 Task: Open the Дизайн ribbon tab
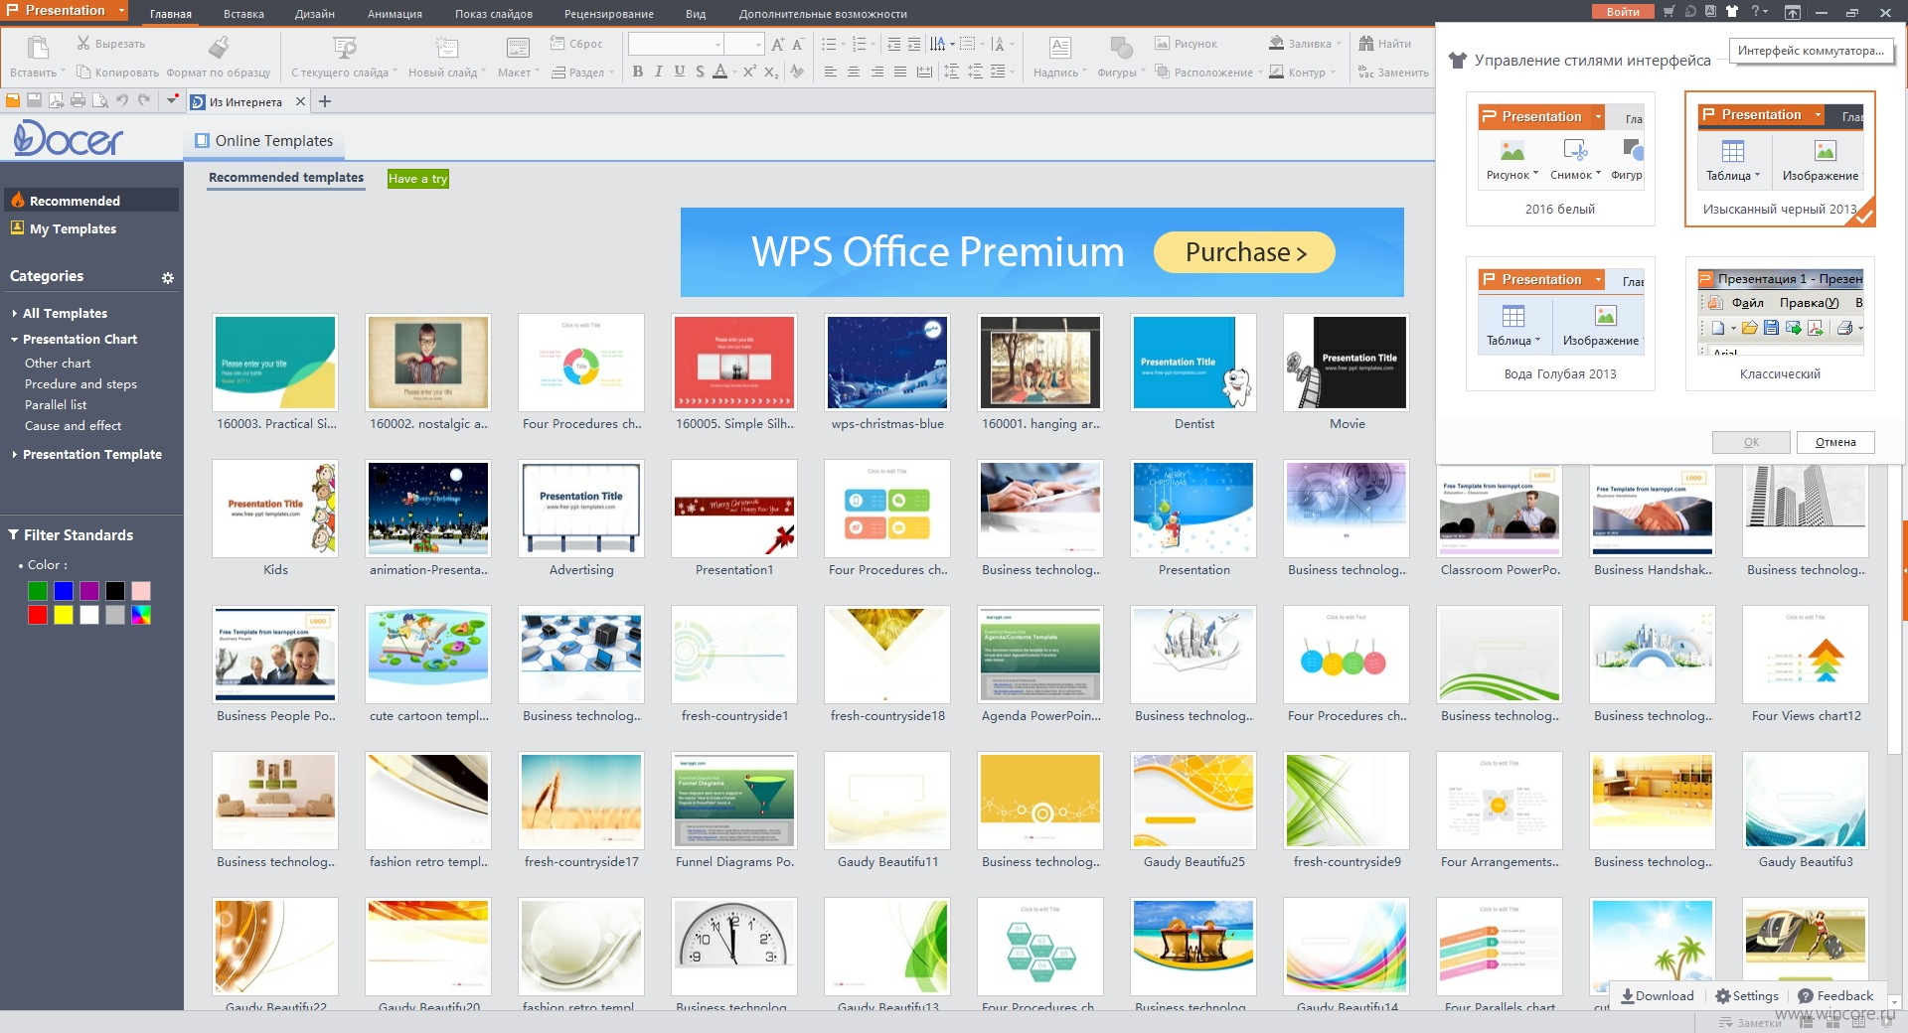click(x=315, y=14)
